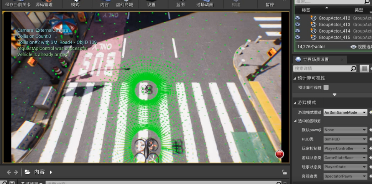The height and width of the screenshot is (184, 372).
Task: Open the 虚幻商城 marketplace button
Action: [x=124, y=4]
